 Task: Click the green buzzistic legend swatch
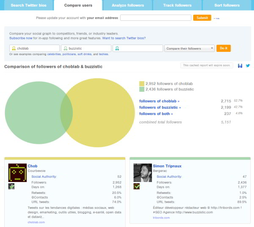click(142, 89)
